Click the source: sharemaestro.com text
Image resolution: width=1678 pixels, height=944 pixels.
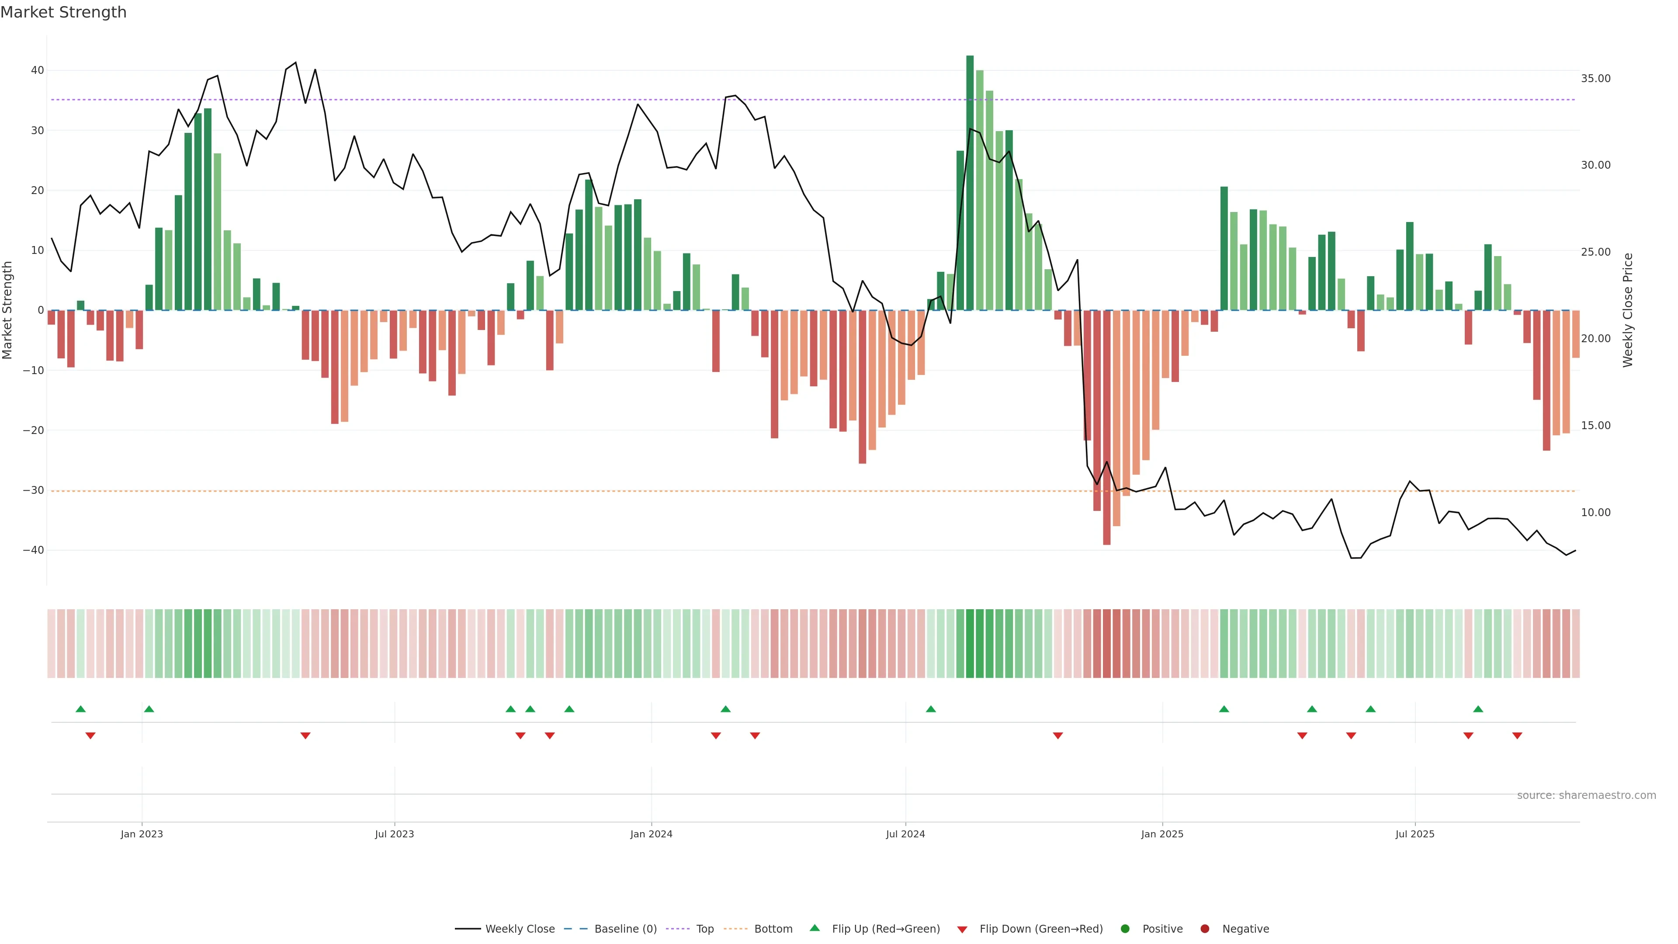1586,795
